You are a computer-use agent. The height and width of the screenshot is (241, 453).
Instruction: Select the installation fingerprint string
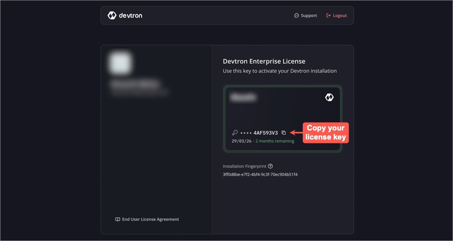click(x=260, y=174)
